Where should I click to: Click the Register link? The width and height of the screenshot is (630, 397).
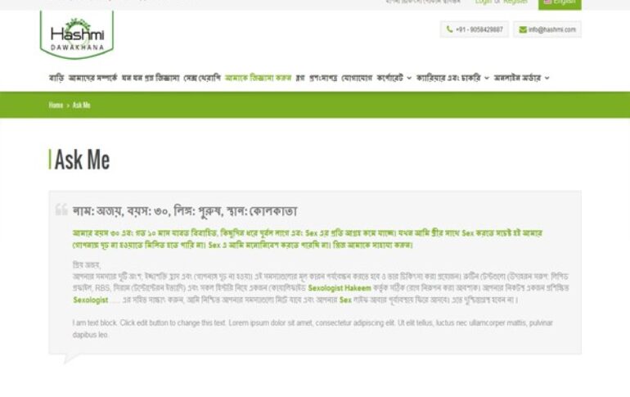click(515, 2)
